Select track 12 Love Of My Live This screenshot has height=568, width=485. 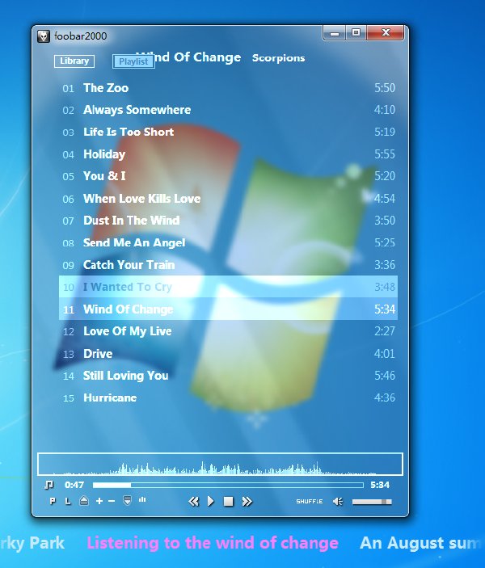(229, 331)
